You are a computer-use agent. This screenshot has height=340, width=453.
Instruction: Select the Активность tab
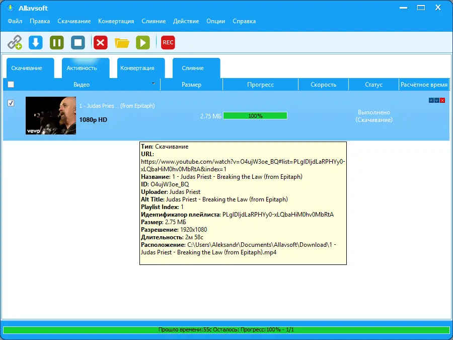(x=85, y=67)
